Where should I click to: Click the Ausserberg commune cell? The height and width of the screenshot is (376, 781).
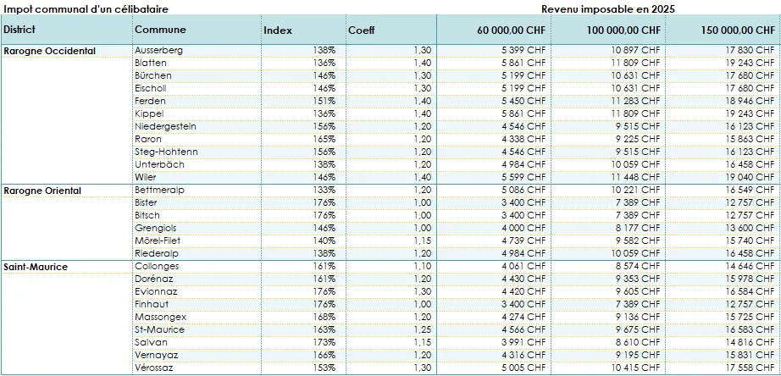pyautogui.click(x=158, y=50)
